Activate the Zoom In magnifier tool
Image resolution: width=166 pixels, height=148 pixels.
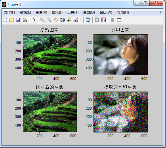[43, 20]
